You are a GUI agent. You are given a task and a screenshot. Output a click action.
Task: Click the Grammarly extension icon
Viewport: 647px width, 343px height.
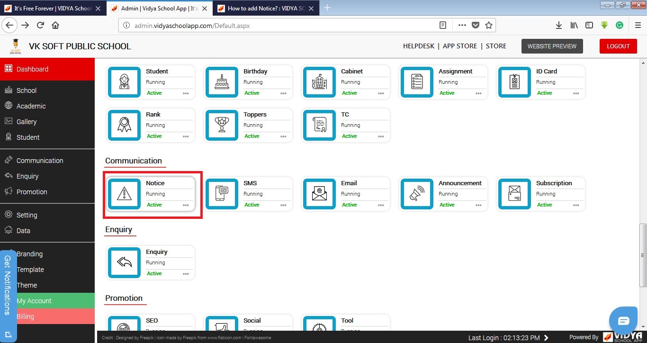click(619, 25)
